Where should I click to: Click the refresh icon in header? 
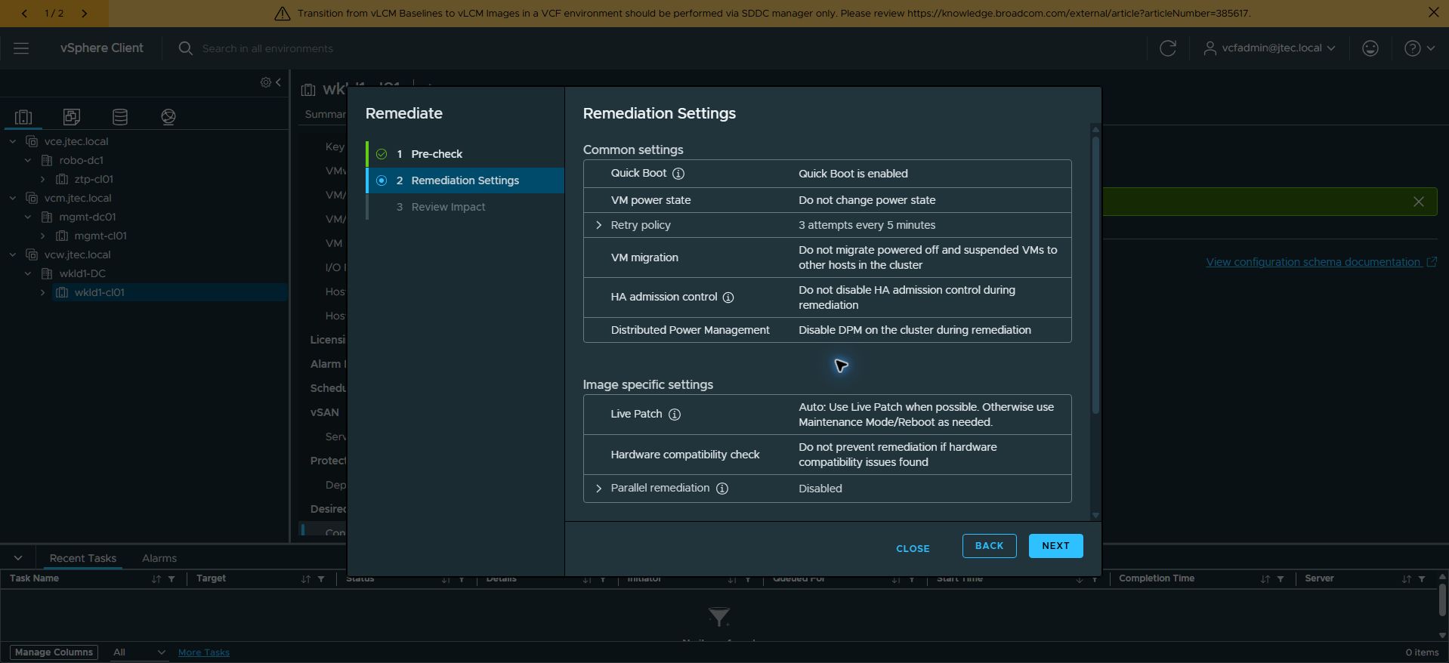pos(1168,48)
